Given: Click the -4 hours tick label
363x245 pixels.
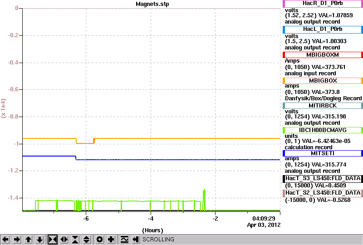Looking at the screenshot, I should 151,219.
